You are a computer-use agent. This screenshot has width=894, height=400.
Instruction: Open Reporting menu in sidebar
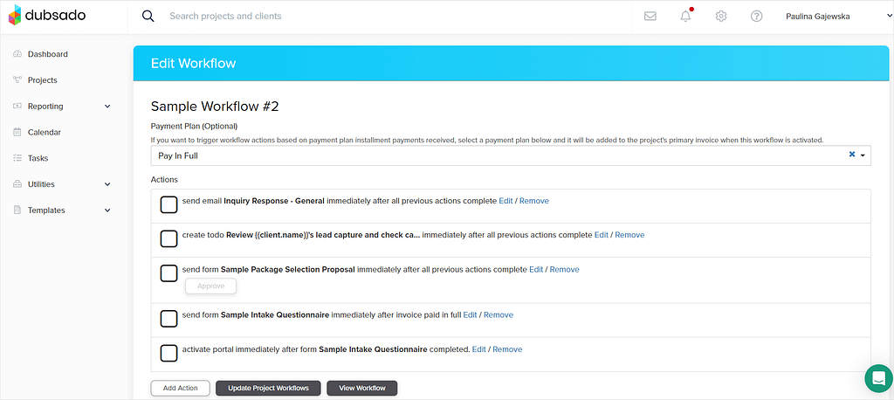(x=45, y=107)
